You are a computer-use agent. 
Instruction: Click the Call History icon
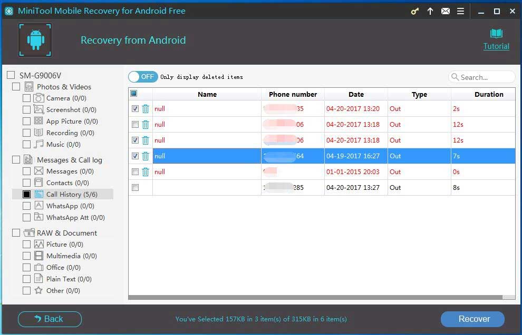click(x=38, y=194)
